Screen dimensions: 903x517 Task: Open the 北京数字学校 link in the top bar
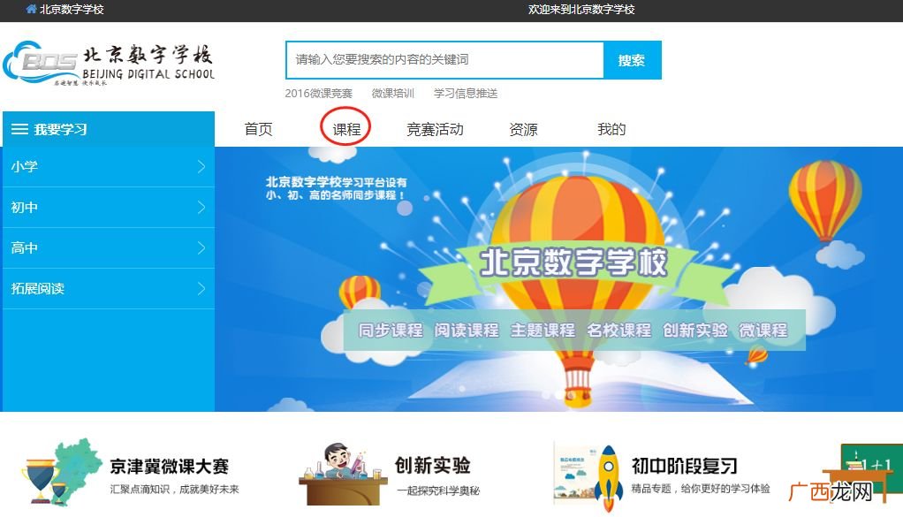[x=72, y=9]
